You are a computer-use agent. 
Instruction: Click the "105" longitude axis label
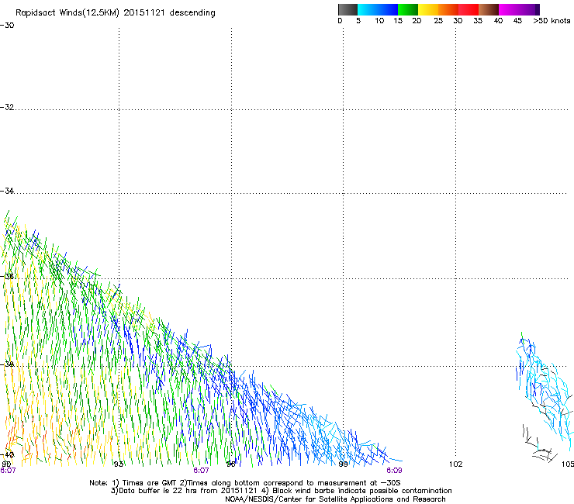tap(568, 464)
